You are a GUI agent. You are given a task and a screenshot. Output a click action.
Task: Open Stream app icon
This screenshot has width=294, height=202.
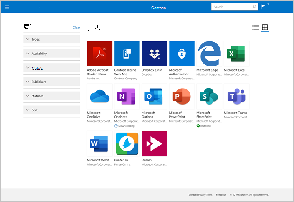pyautogui.click(x=155, y=143)
